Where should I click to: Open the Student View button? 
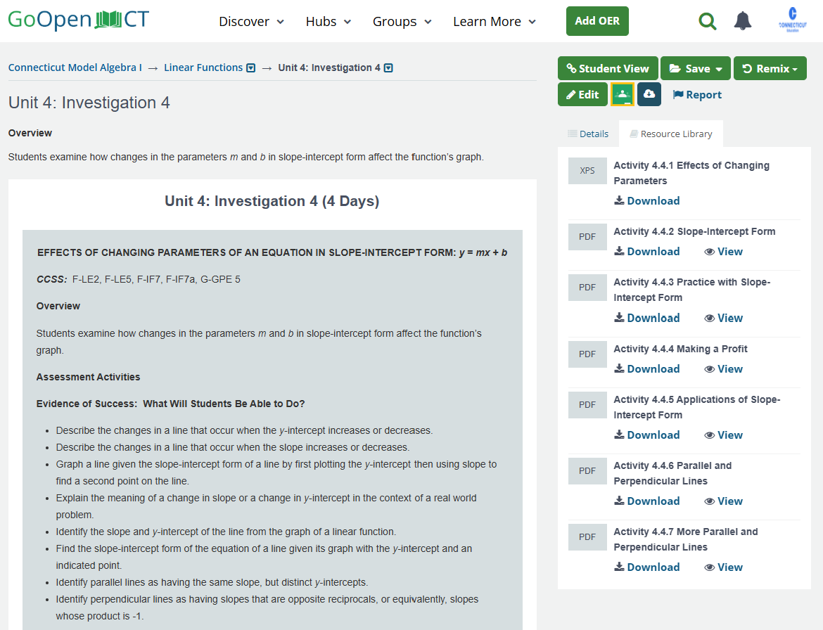608,68
